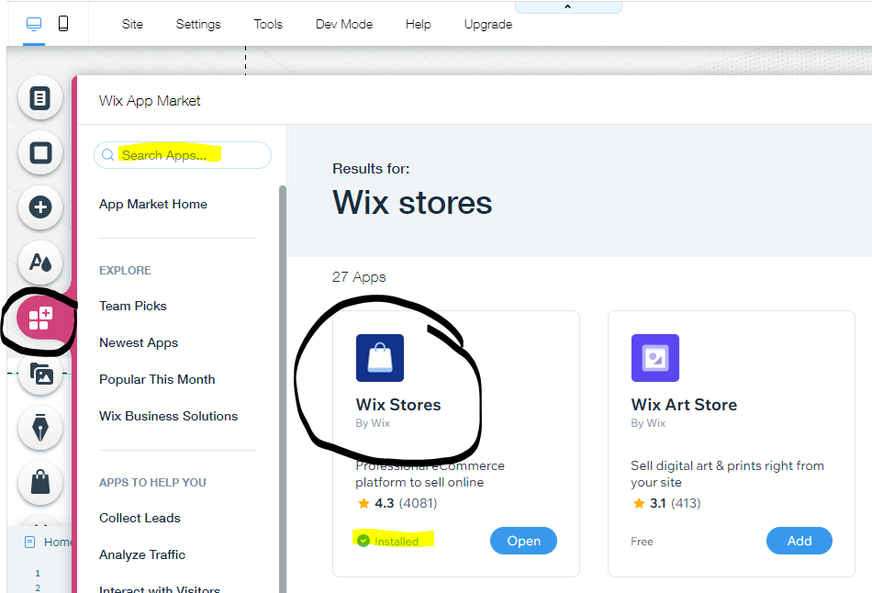Image resolution: width=872 pixels, height=593 pixels.
Task: Open the Add Apps icon
Action: point(40,319)
